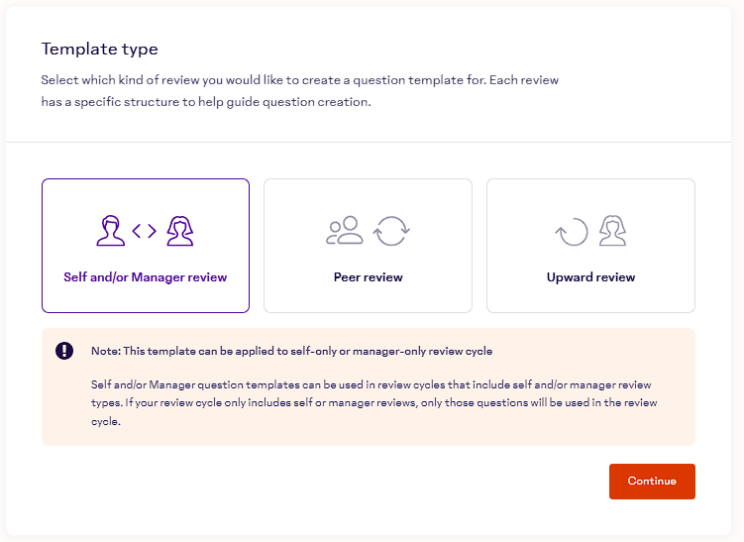Click the "Upward review" label text

[x=590, y=277]
